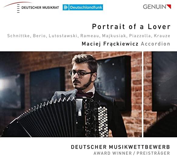
Task: Click the composer name Schnittke
Action: click(19, 36)
